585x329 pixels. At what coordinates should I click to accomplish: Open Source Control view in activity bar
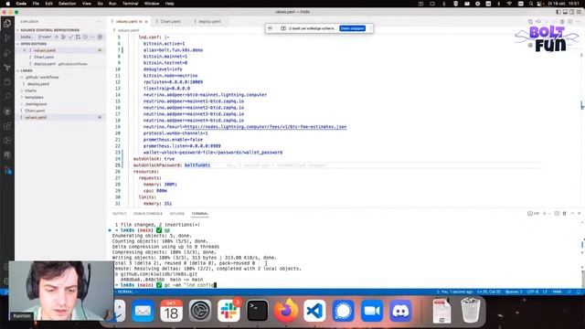pyautogui.click(x=7, y=38)
